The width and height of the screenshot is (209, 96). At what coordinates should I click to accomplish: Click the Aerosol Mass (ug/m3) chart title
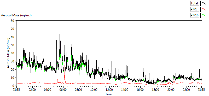(x=16, y=15)
